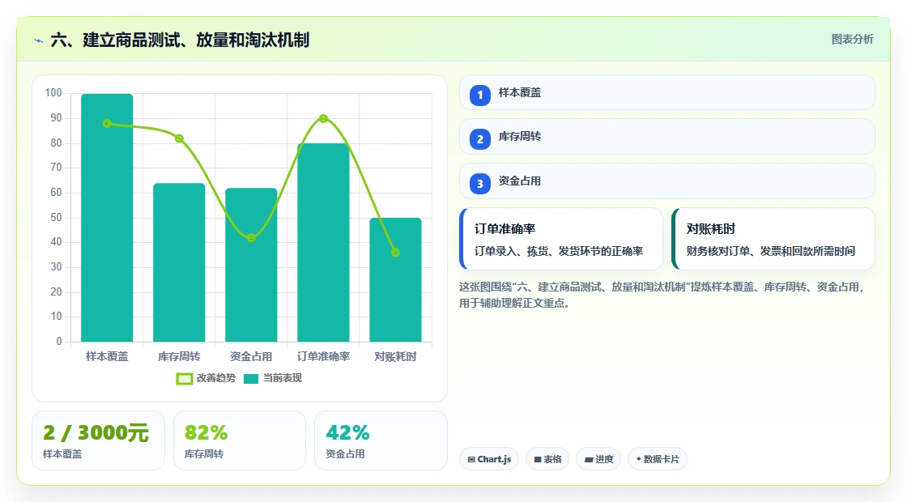Image resolution: width=907 pixels, height=502 pixels.
Task: Click the 图表分析 label in the header
Action: click(x=852, y=40)
